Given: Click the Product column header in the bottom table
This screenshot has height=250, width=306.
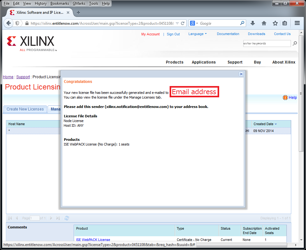Looking at the screenshot, I should pos(124,231).
